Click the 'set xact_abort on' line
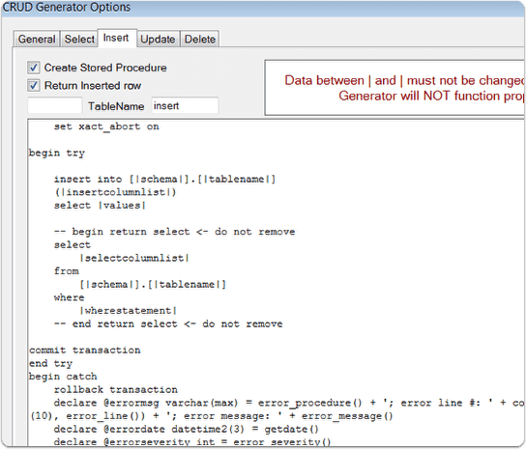Screen dimensions: 526x449 (x=106, y=126)
